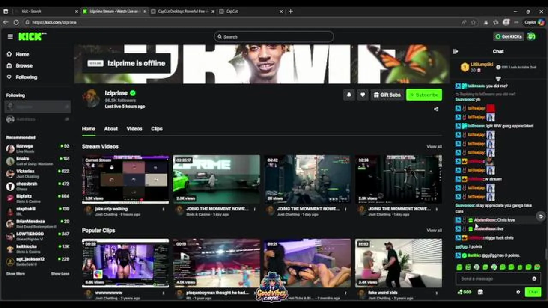Open the emote picker in chat input
The width and height of the screenshot is (548, 308).
[x=534, y=279]
